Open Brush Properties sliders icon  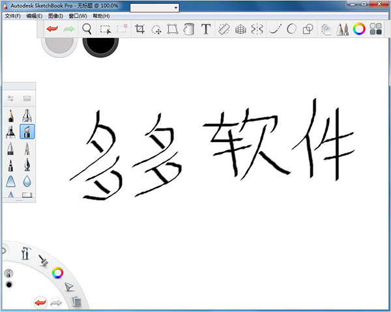tap(10, 98)
